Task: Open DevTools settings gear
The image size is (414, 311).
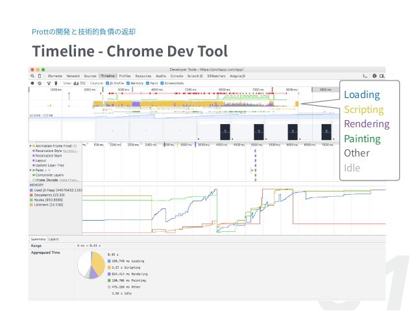Action: tap(374, 76)
